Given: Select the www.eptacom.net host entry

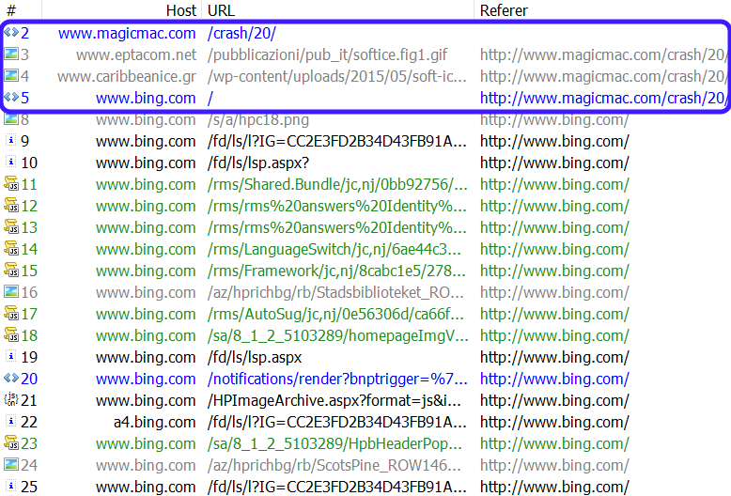Looking at the screenshot, I should coord(136,54).
